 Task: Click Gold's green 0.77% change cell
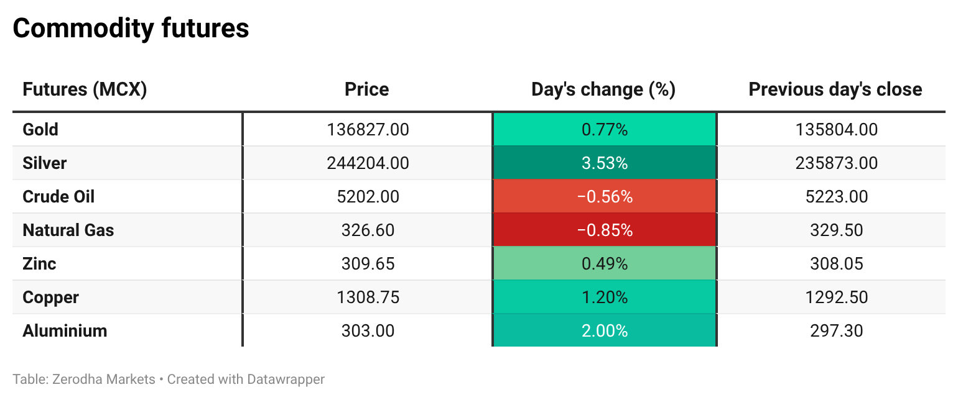point(604,130)
